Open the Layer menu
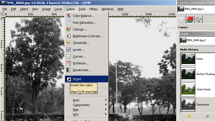This screenshot has height=121, width=215. coord(58,9)
